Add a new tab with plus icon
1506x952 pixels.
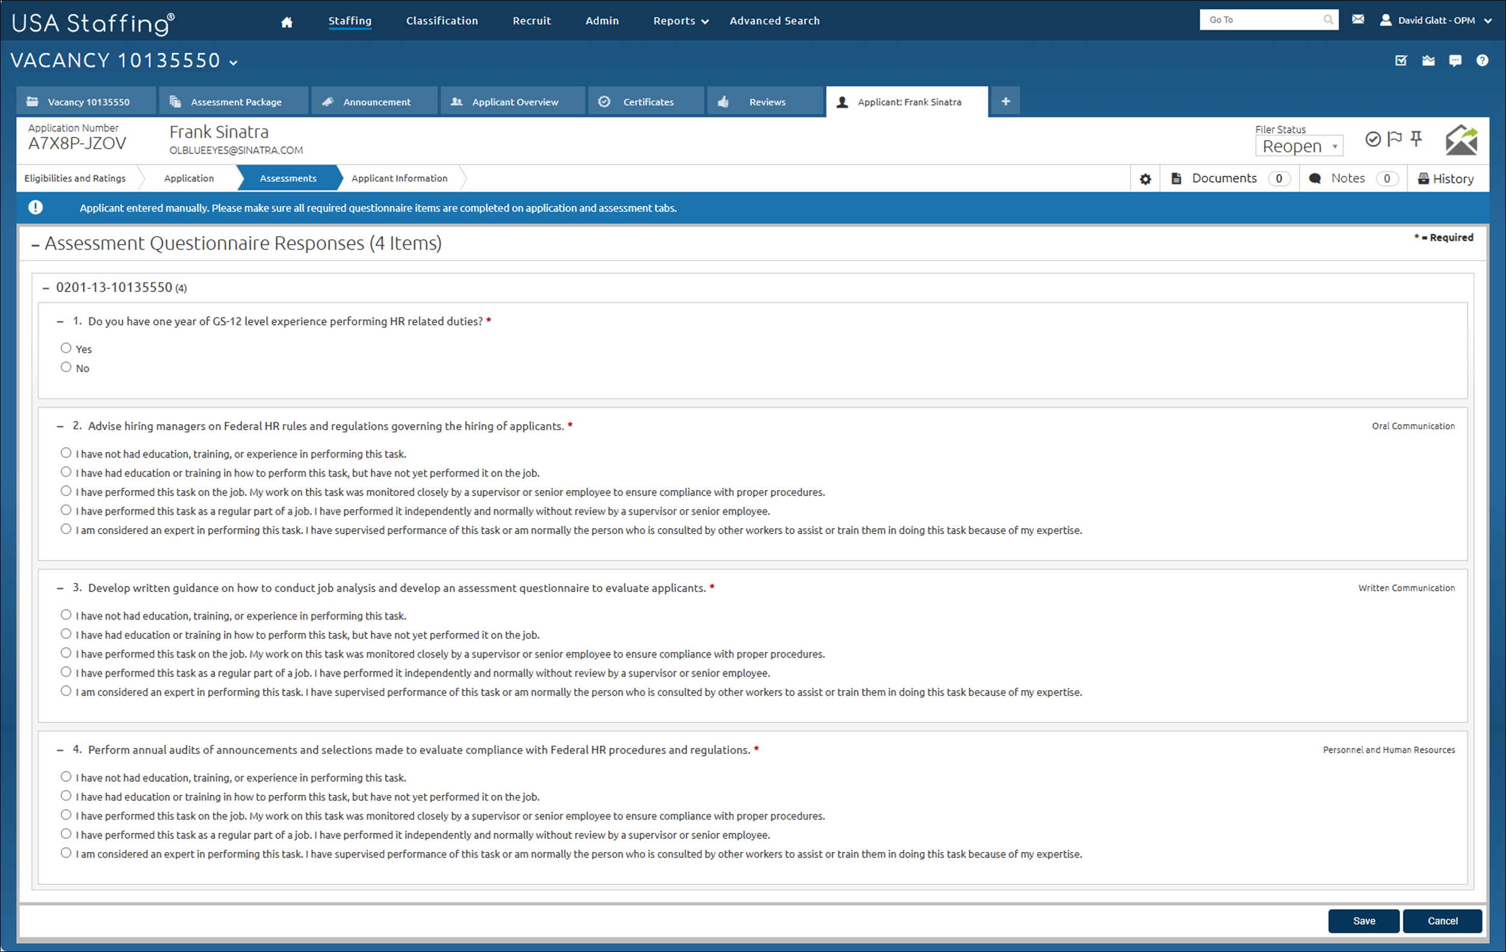1005,101
